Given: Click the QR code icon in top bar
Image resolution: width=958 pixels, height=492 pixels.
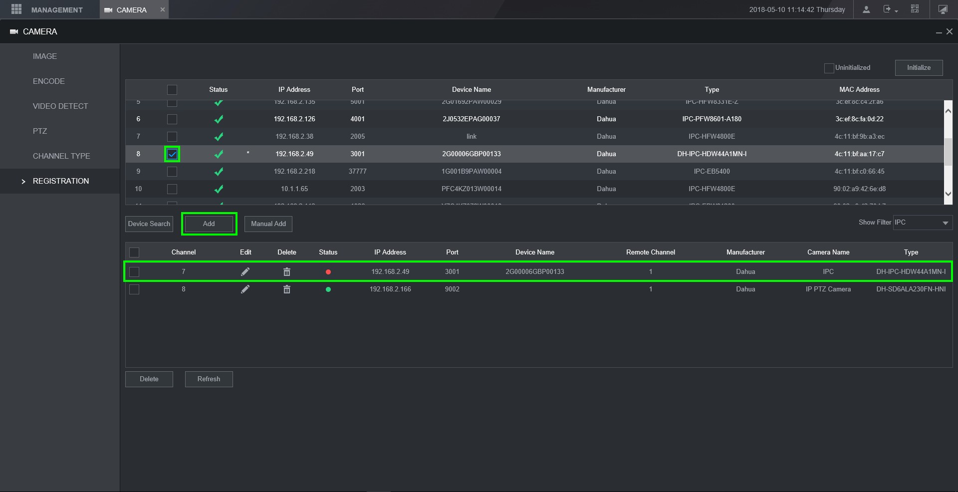Looking at the screenshot, I should click(915, 9).
